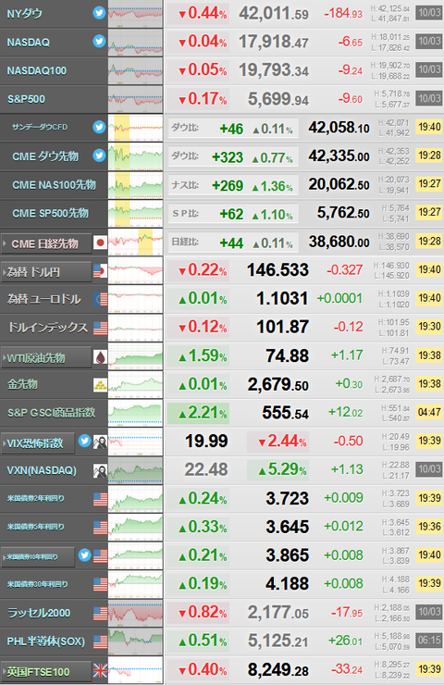Click the oil drop icon beside WTI原油先物
Screen dimensions: 444x685
pos(101,357)
